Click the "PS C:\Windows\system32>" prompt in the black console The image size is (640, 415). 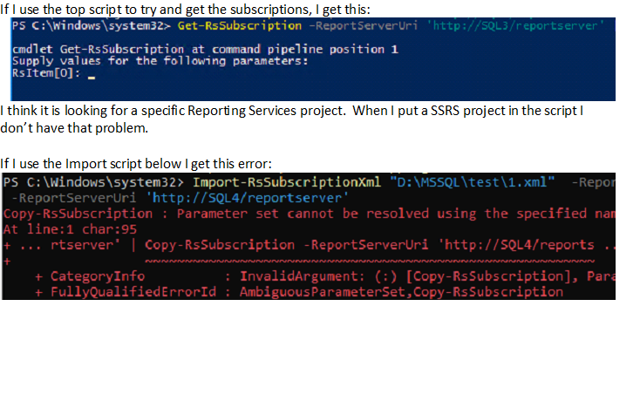coord(94,182)
